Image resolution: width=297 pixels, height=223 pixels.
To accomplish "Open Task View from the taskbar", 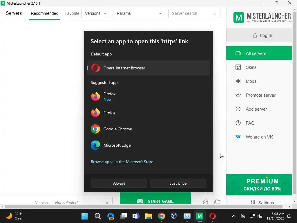I will coord(123,216).
